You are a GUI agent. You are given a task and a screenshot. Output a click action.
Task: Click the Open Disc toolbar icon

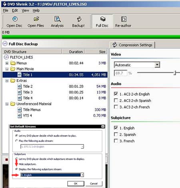(15, 19)
